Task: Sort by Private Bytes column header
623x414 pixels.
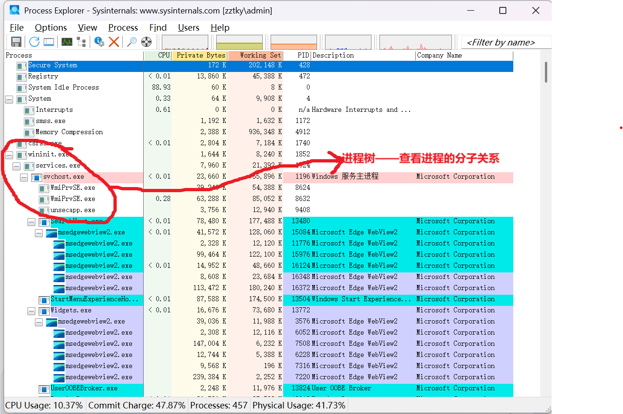Action: 199,55
